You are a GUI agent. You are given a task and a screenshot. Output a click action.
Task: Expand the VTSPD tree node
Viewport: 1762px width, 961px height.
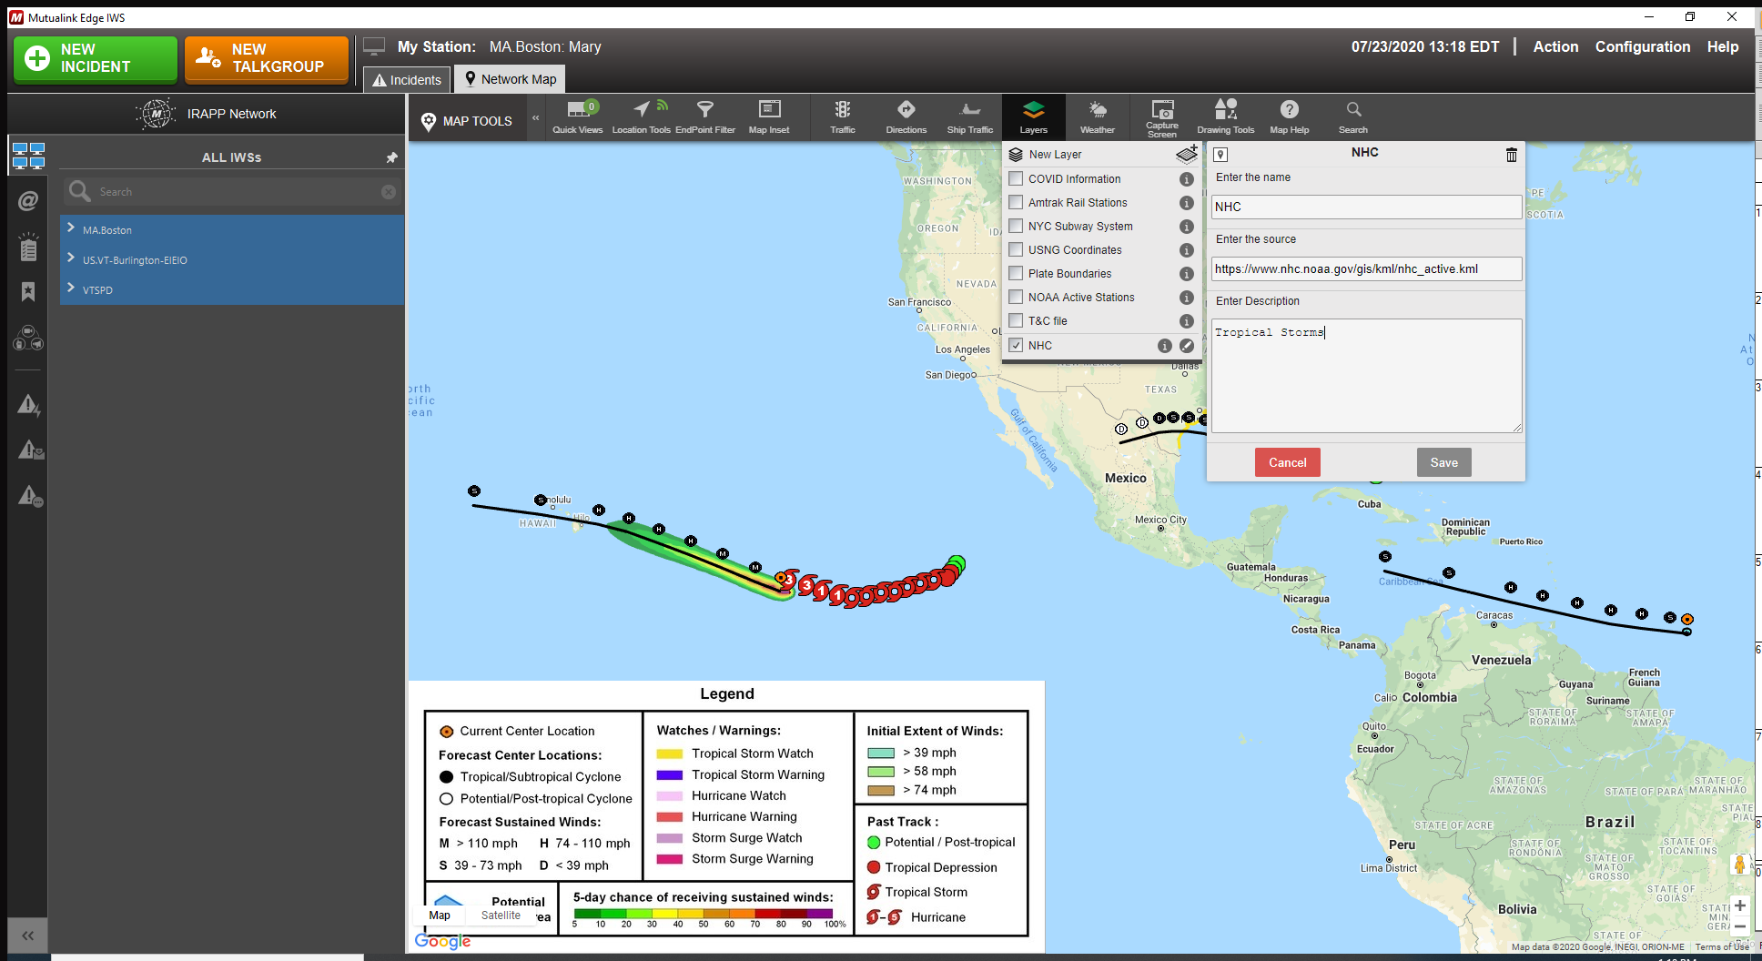click(71, 288)
